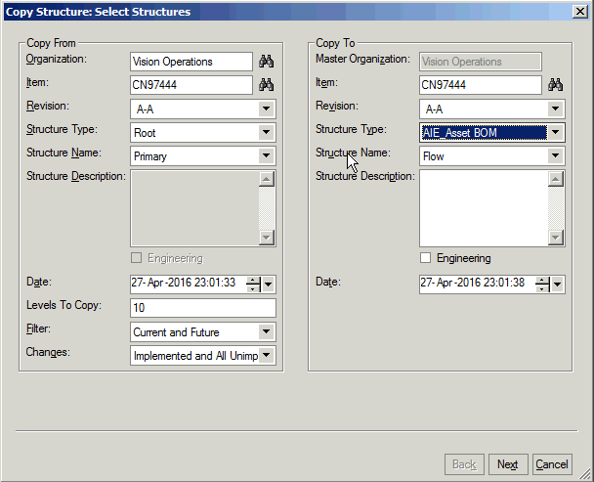Viewport: 594px width, 482px height.
Task: Increment Copy From Date spinner up arrow
Action: click(253, 281)
